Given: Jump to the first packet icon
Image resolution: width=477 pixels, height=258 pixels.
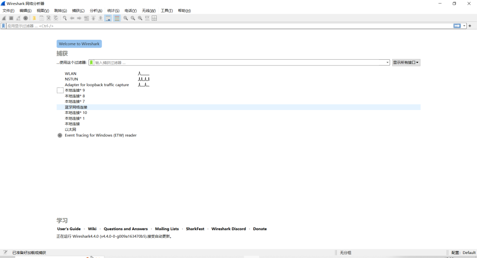Looking at the screenshot, I should tap(93, 18).
